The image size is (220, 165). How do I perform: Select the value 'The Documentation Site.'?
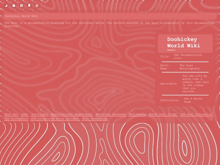pos(188,56)
